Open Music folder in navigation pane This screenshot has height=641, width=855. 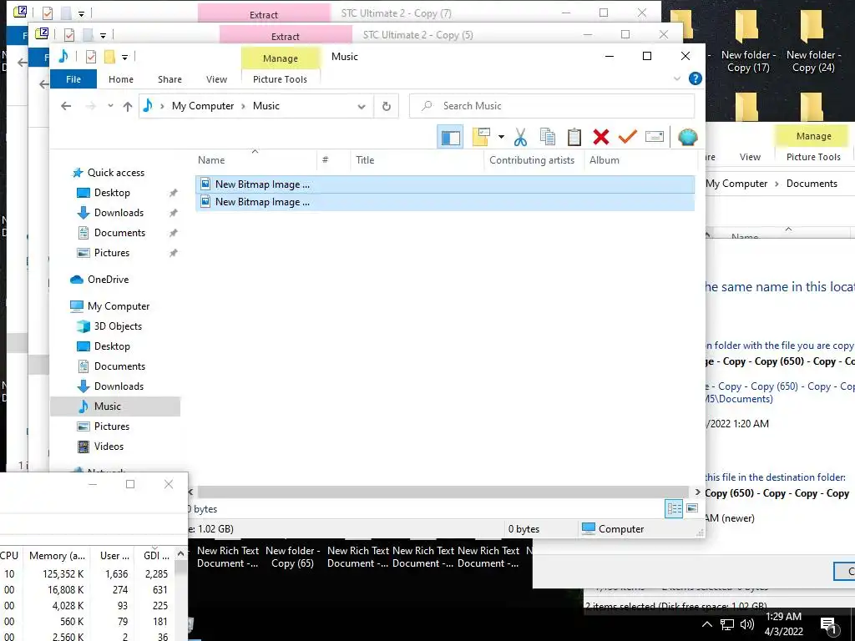[x=108, y=406]
